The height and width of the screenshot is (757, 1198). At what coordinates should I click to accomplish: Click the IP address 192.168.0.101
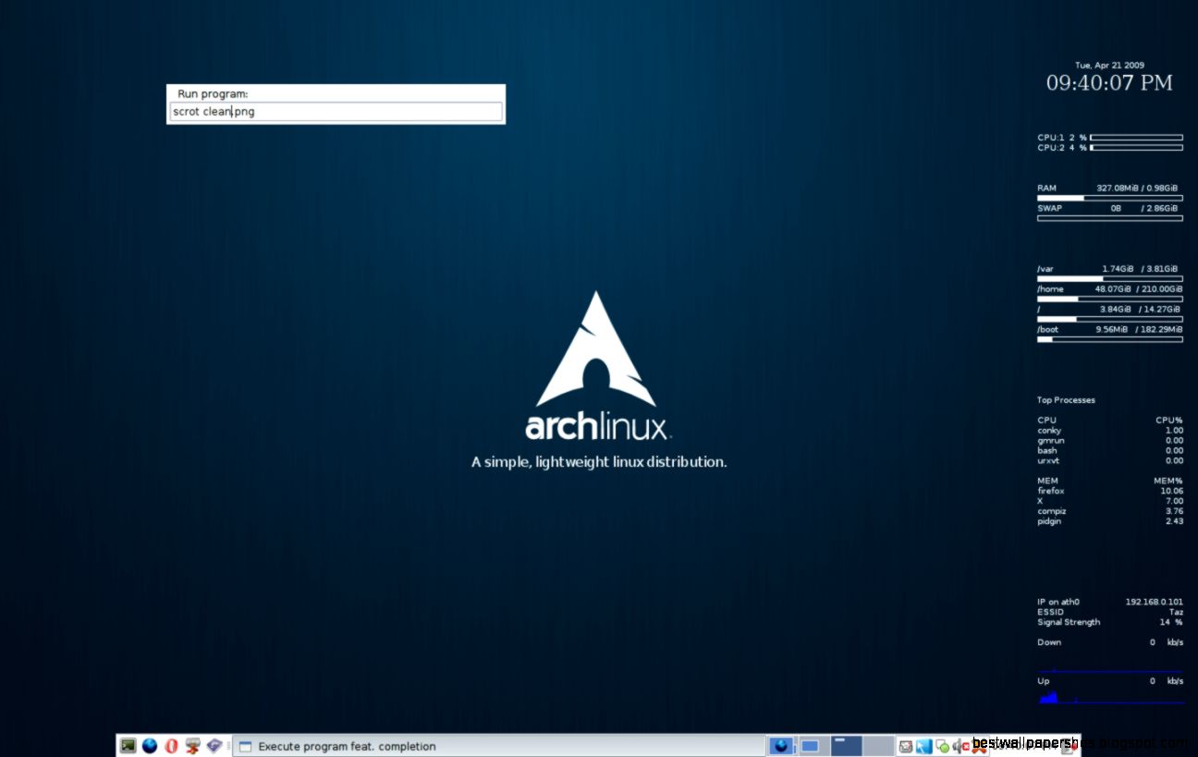[1154, 602]
